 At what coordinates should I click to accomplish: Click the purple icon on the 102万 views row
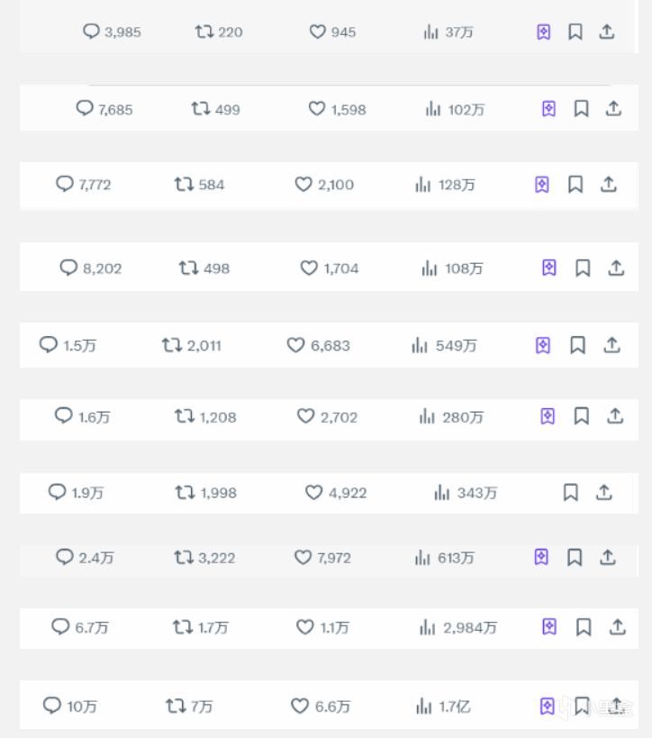click(548, 109)
